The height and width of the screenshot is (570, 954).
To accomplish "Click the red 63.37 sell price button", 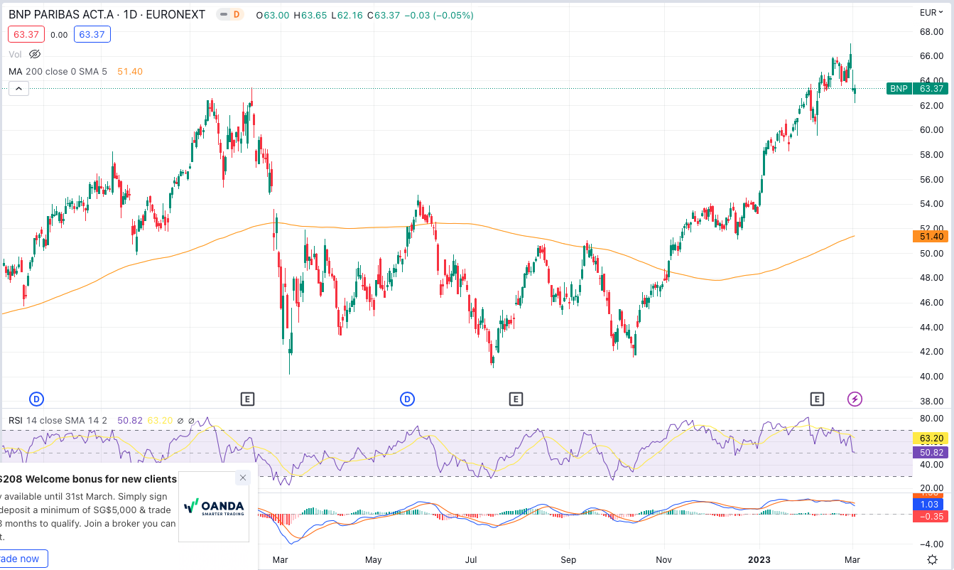I will [26, 34].
